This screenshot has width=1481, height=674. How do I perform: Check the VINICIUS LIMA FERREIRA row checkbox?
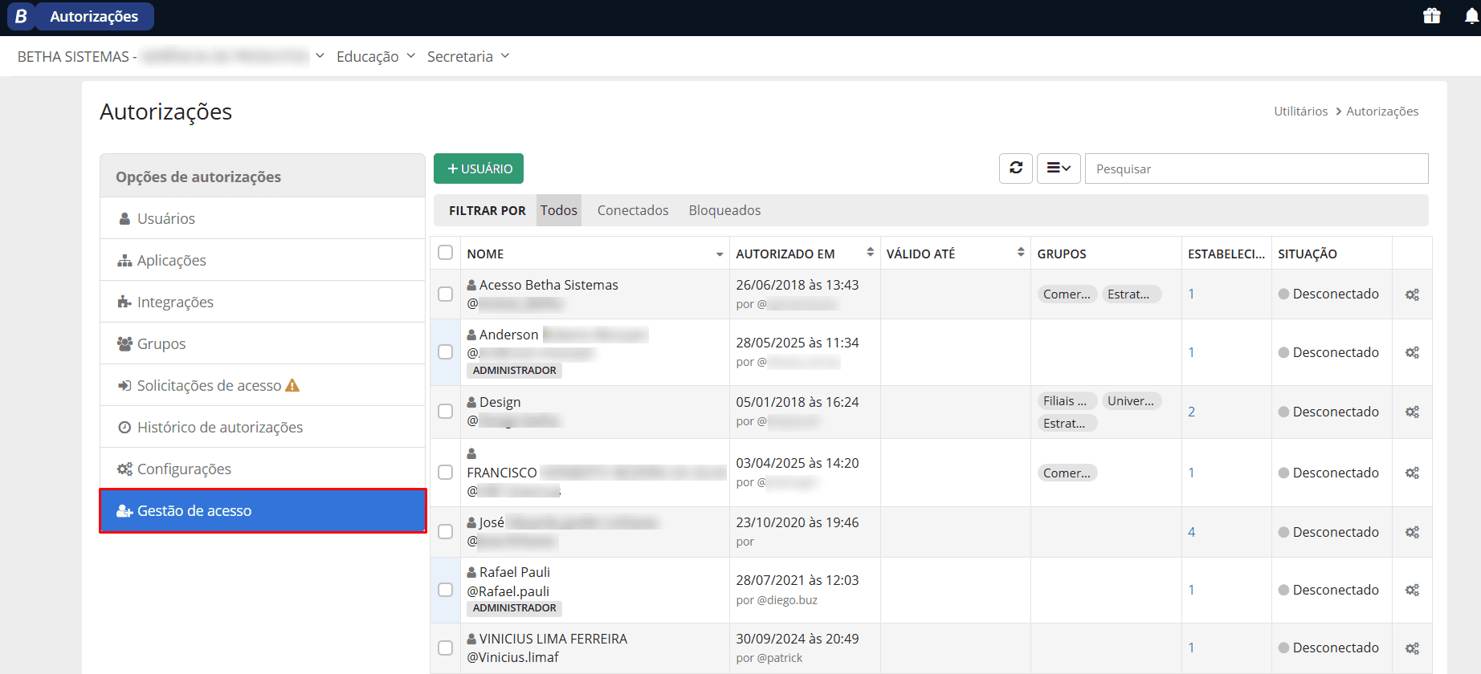click(445, 647)
